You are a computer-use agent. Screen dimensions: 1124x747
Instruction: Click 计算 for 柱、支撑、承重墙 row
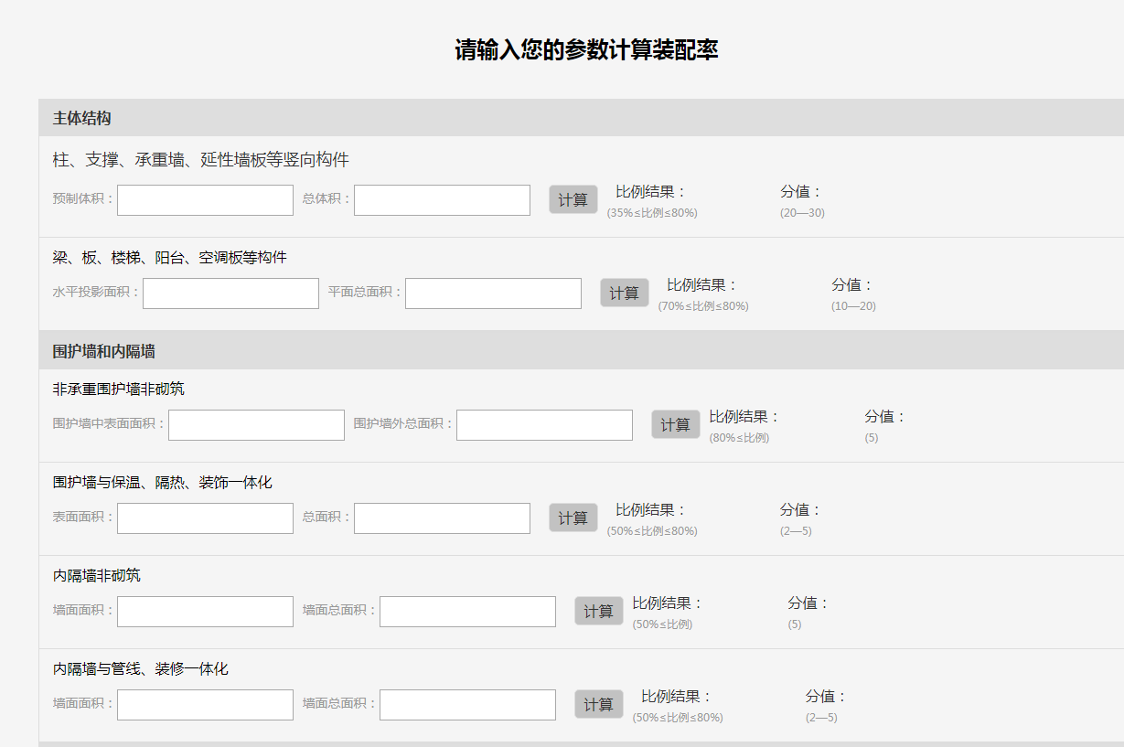click(573, 199)
